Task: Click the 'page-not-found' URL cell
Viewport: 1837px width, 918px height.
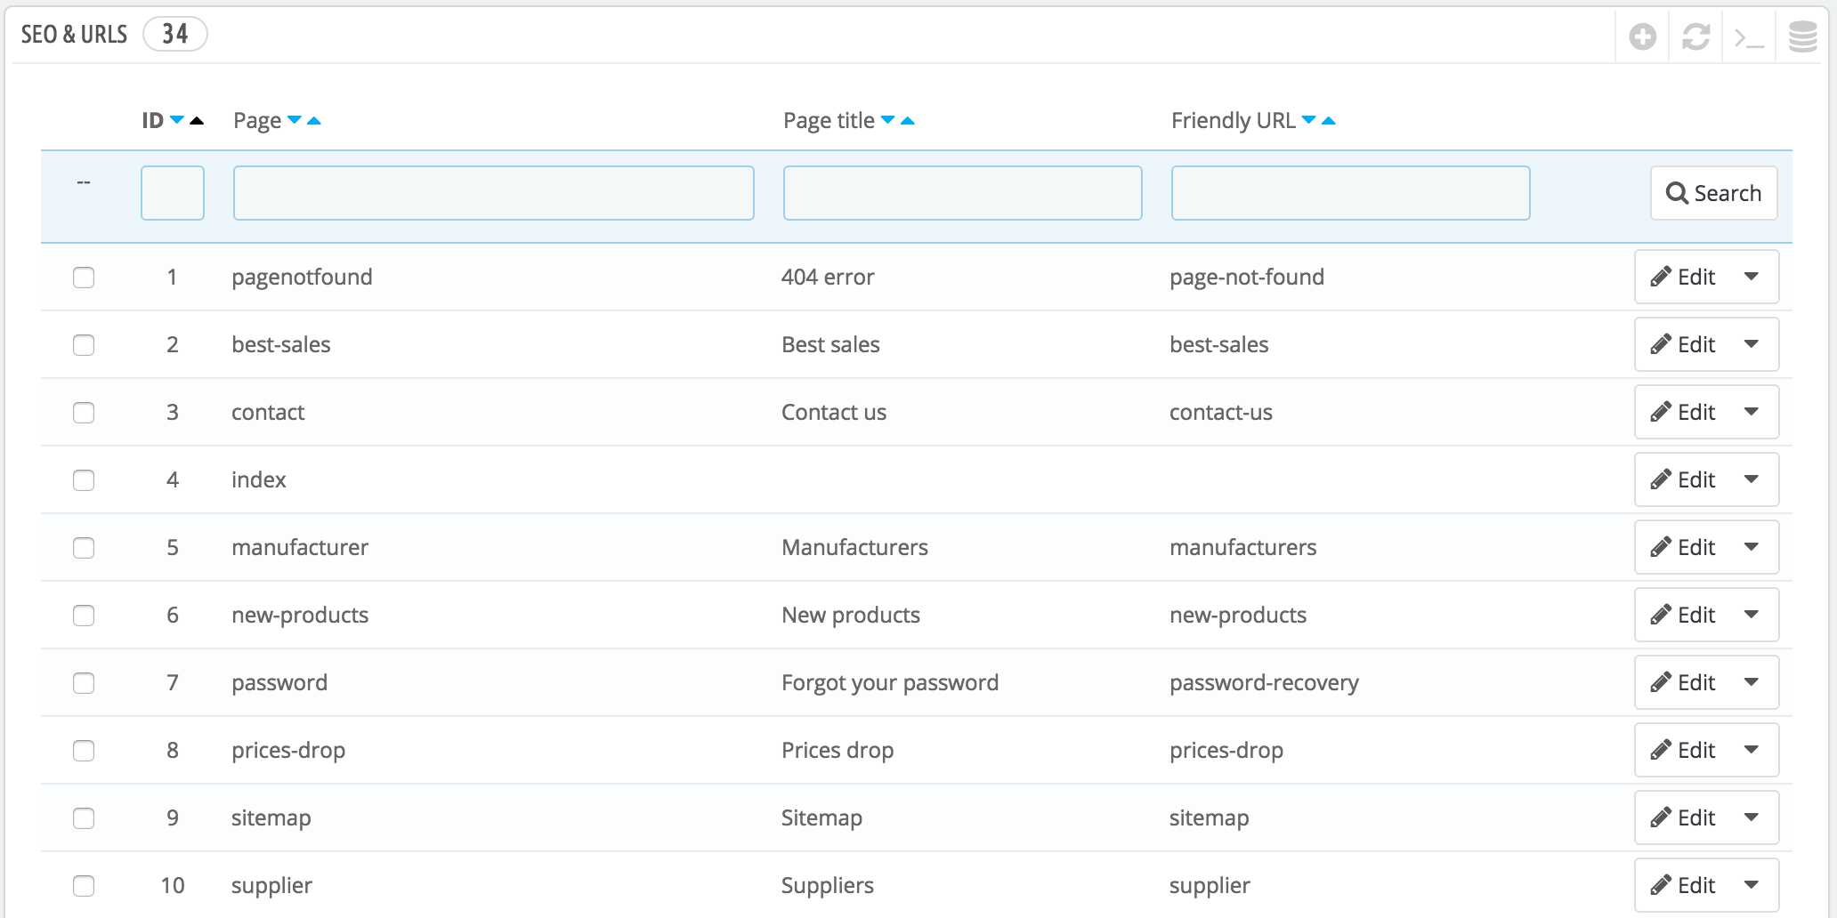Action: 1247,278
